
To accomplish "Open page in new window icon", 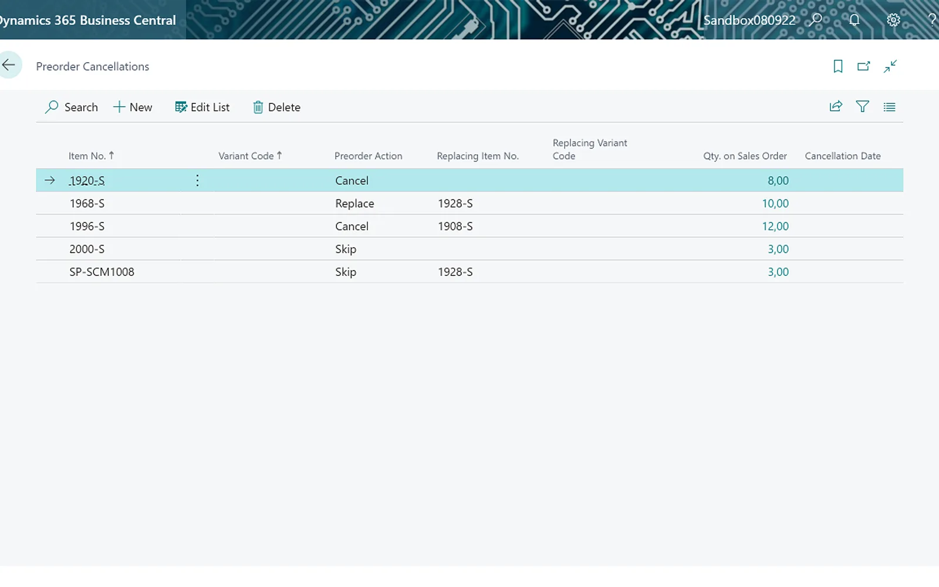I will tap(864, 66).
